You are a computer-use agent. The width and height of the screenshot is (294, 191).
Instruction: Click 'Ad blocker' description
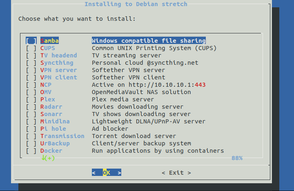[110, 129]
